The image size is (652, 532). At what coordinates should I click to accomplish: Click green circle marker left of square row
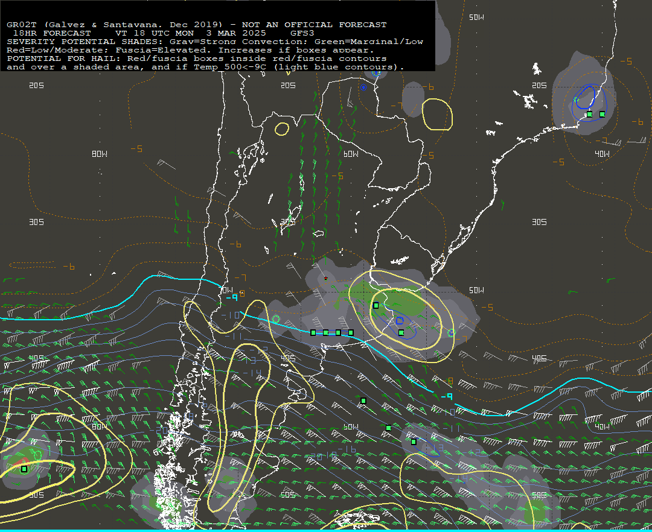coord(276,319)
